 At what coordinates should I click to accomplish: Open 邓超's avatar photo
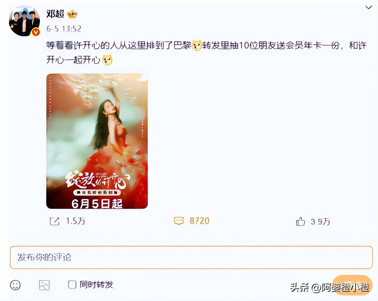point(24,21)
